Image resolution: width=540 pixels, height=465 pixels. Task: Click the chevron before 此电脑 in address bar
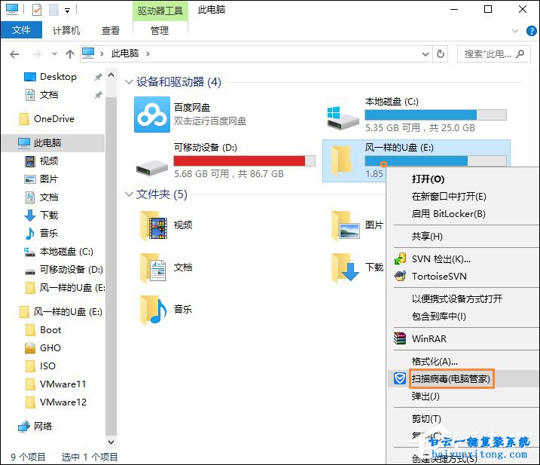102,54
